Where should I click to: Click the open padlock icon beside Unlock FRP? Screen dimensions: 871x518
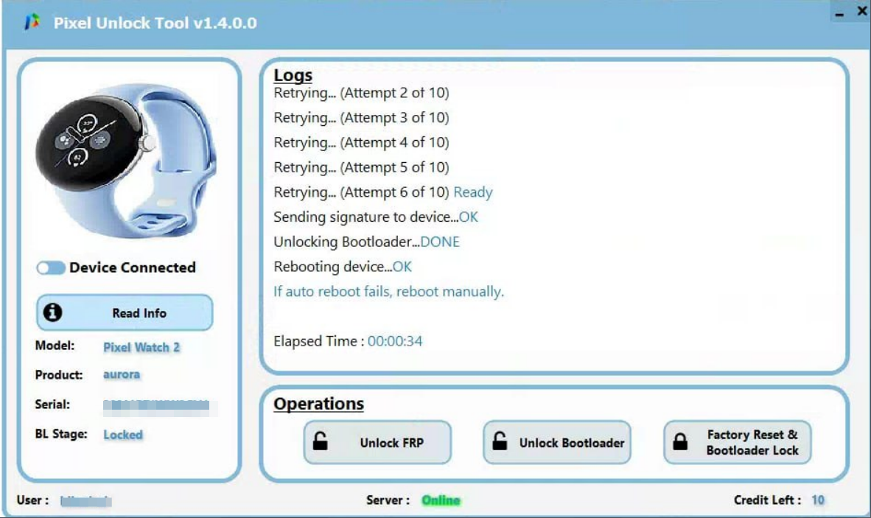pyautogui.click(x=321, y=442)
